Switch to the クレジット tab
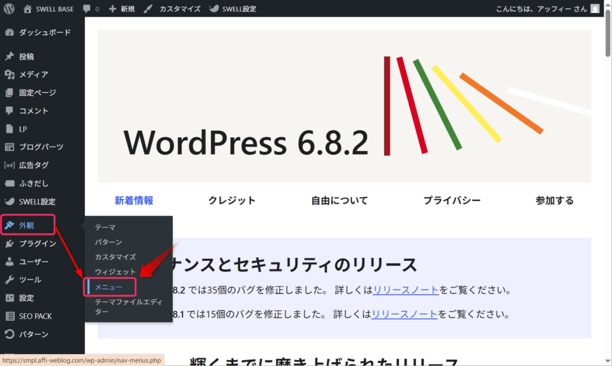Screen dimensions: 612x366 (232, 201)
